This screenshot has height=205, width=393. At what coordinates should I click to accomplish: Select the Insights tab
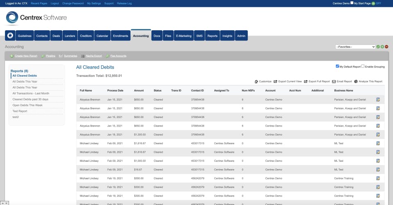pos(227,36)
